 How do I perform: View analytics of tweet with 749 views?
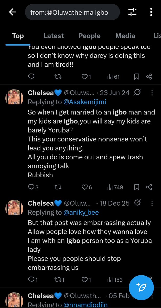115,187
